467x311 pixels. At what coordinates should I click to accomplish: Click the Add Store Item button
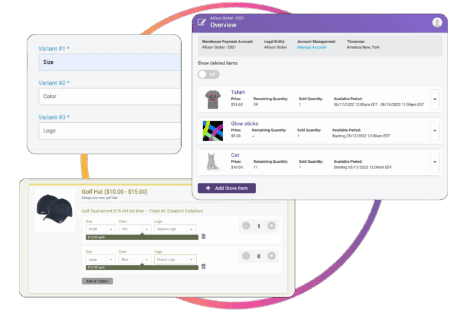click(227, 188)
